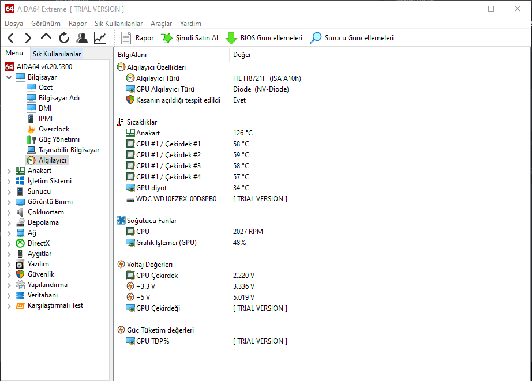Click the Anakart motherboard icon in tree
Image resolution: width=532 pixels, height=381 pixels.
[20, 171]
